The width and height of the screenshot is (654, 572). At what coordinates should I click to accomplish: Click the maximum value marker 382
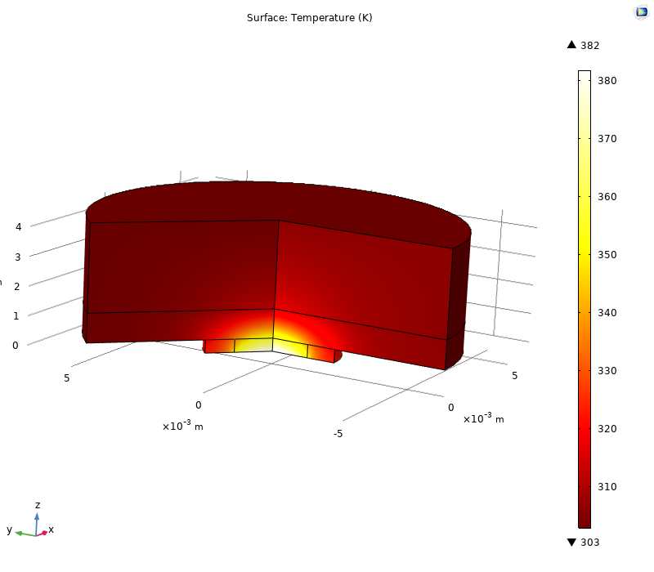(584, 45)
